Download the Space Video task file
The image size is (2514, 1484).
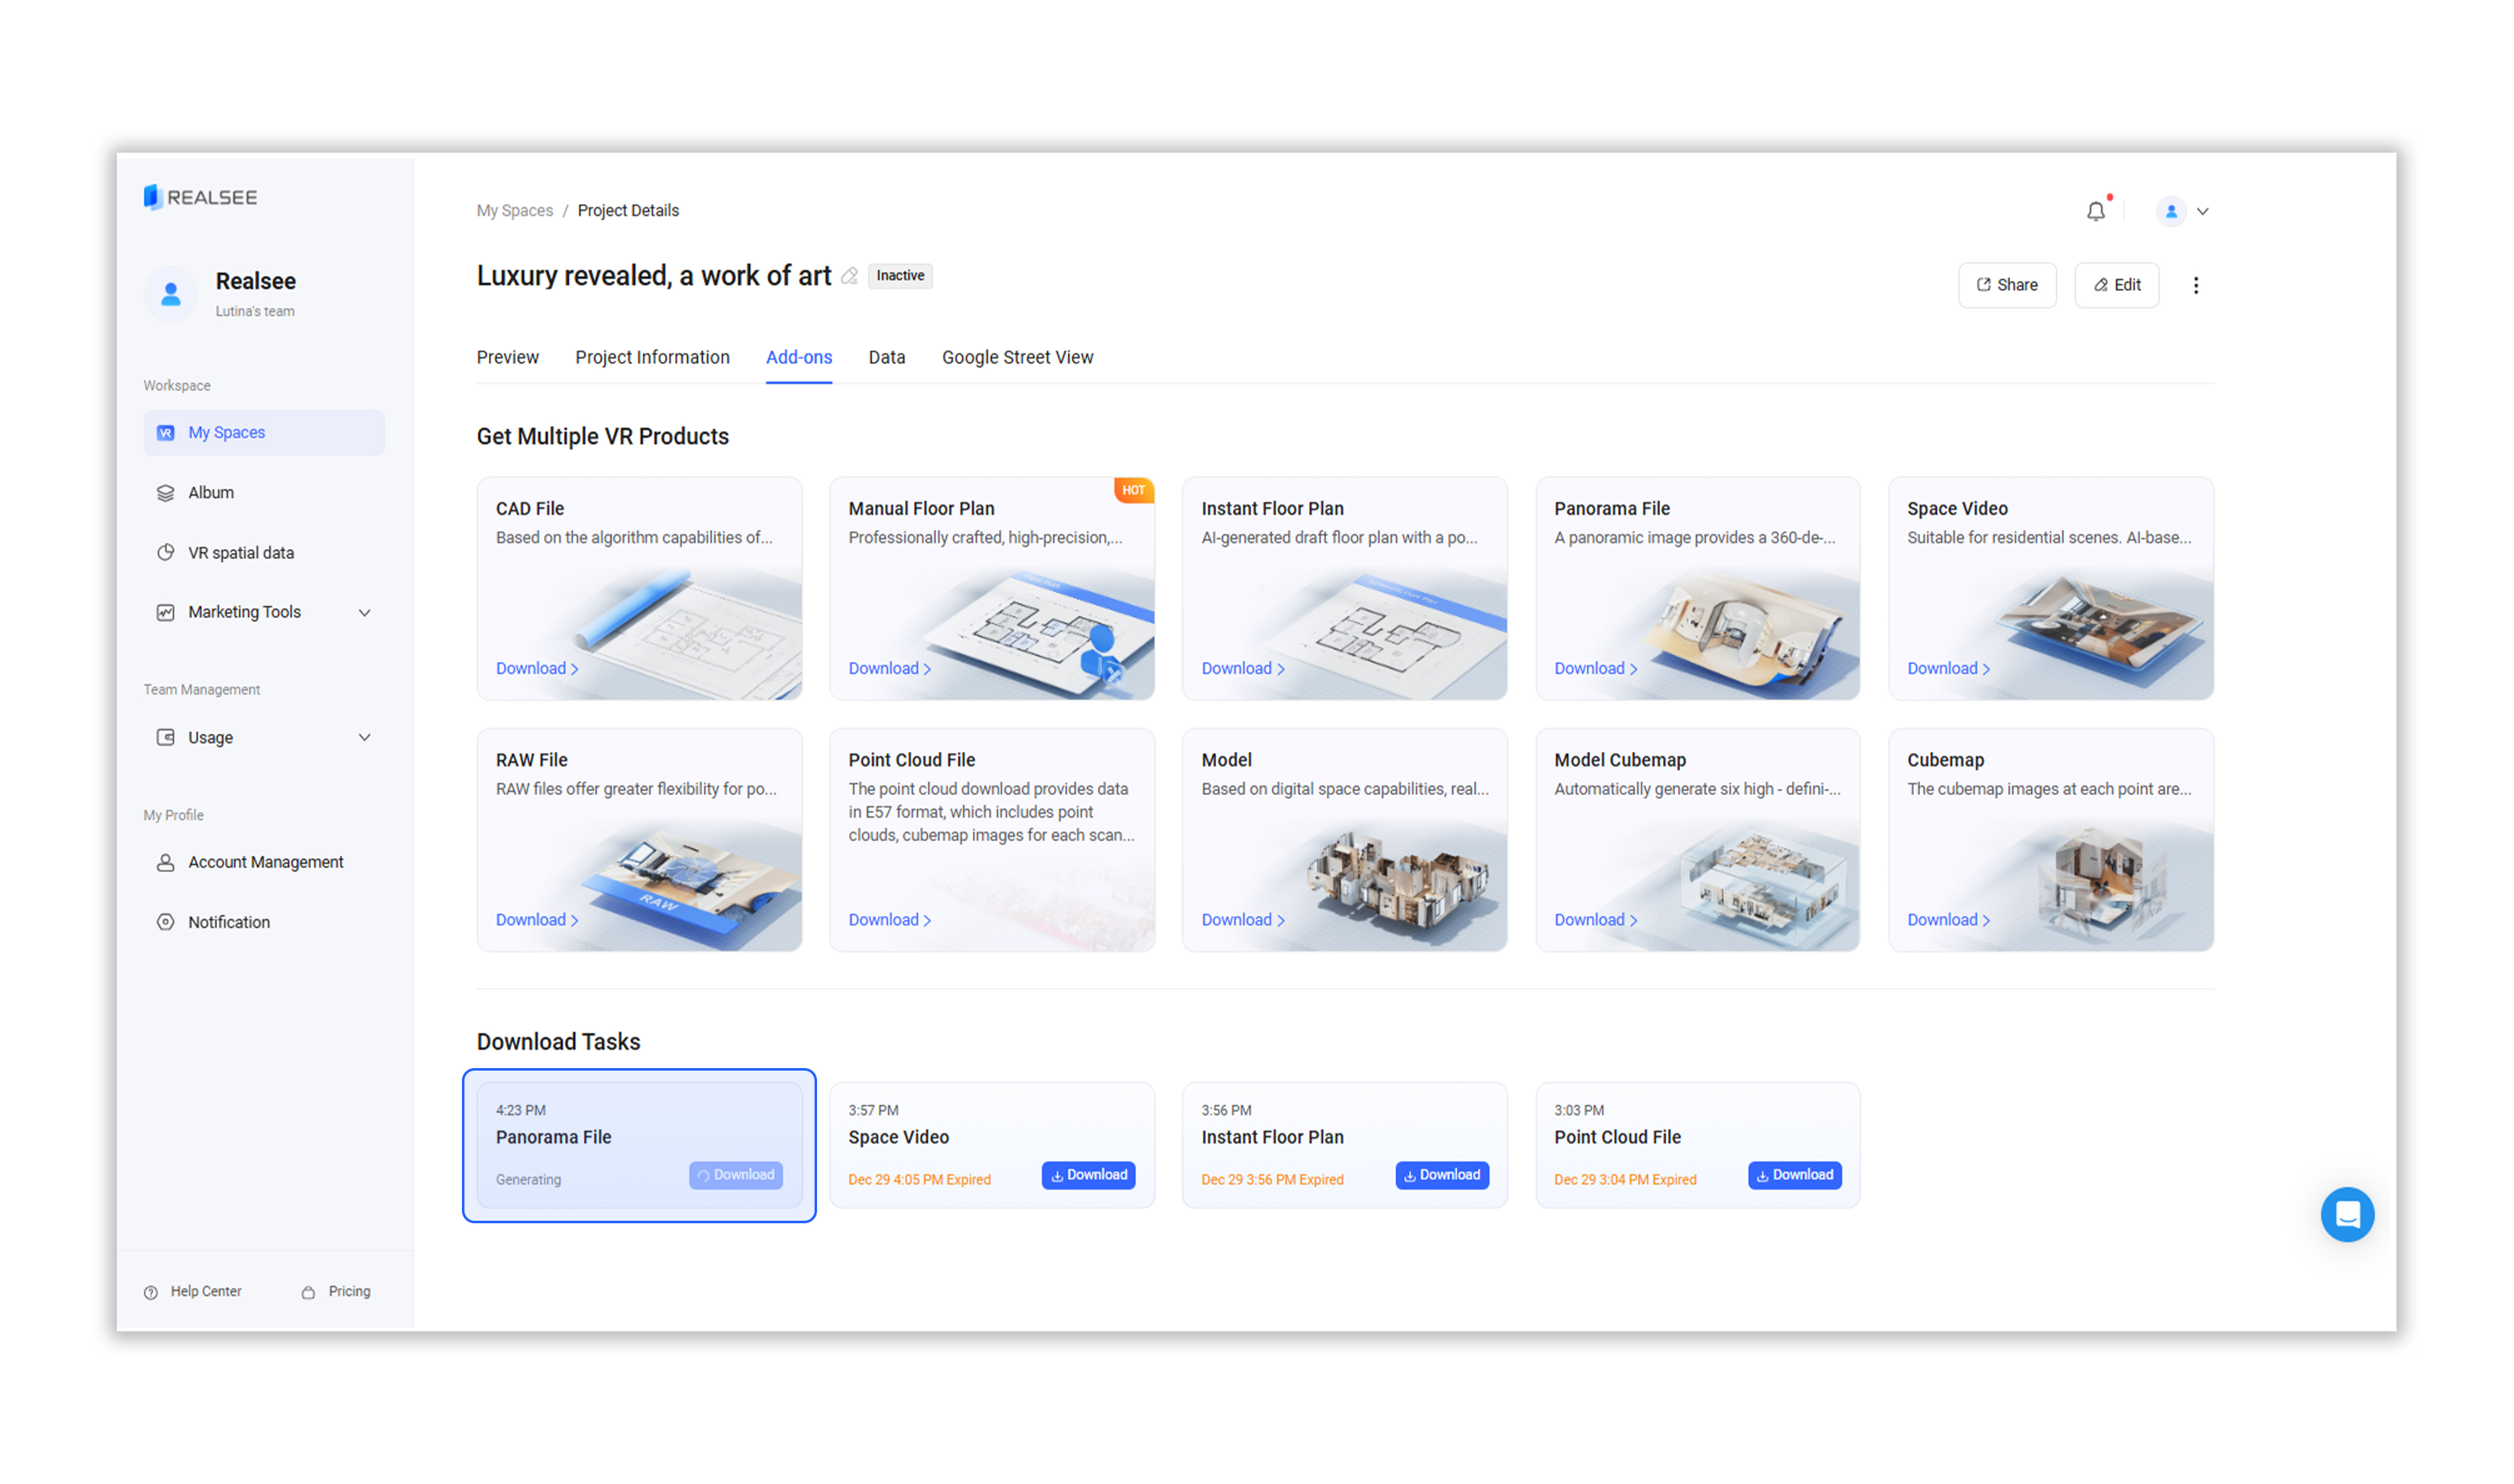click(1087, 1175)
